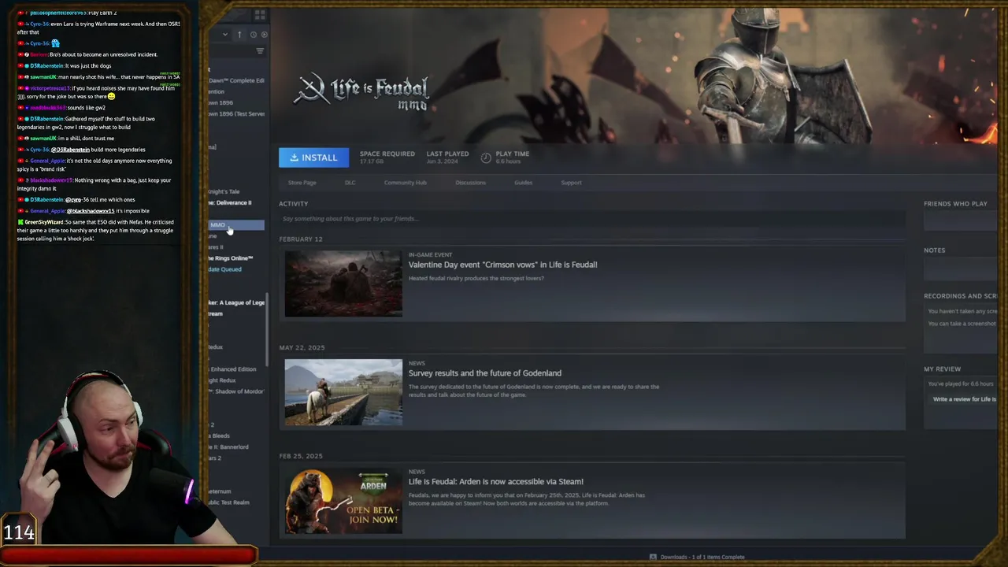Click Write a review for Life is Feudal

pyautogui.click(x=964, y=399)
